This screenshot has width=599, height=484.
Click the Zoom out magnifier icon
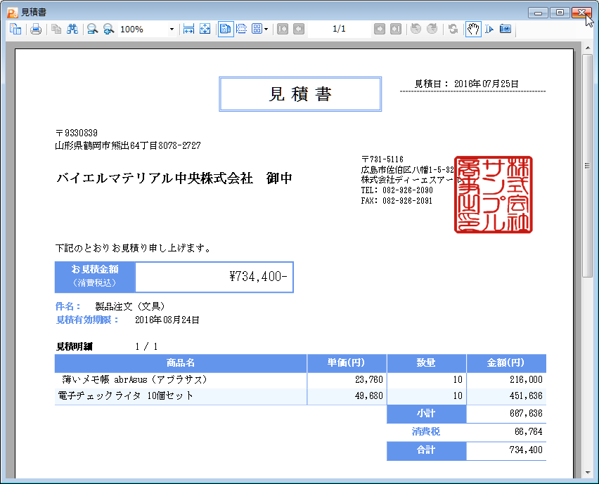tap(92, 30)
